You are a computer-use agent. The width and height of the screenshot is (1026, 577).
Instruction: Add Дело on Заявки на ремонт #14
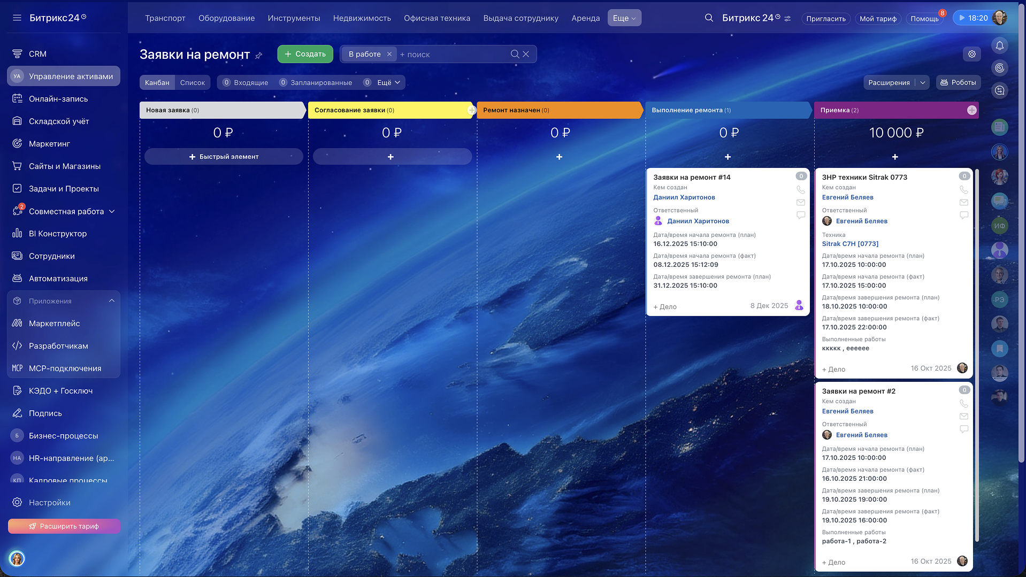coord(665,307)
